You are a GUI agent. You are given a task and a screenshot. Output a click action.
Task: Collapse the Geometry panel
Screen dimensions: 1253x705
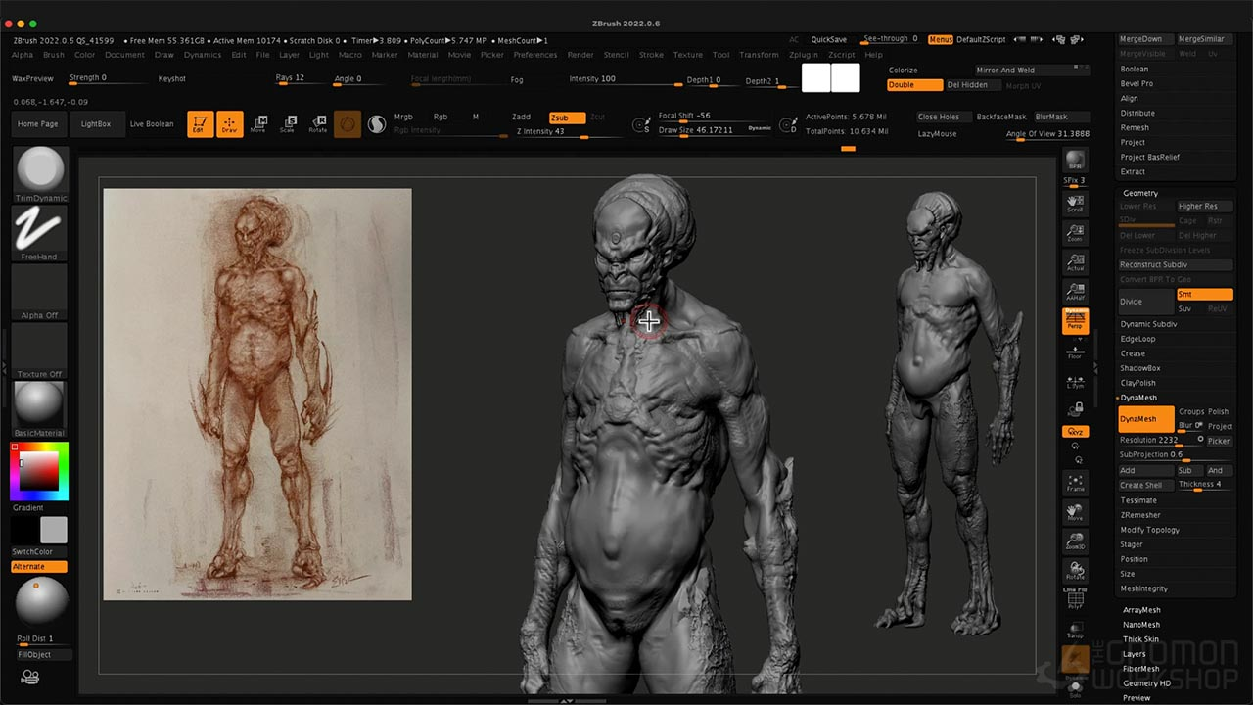point(1138,193)
